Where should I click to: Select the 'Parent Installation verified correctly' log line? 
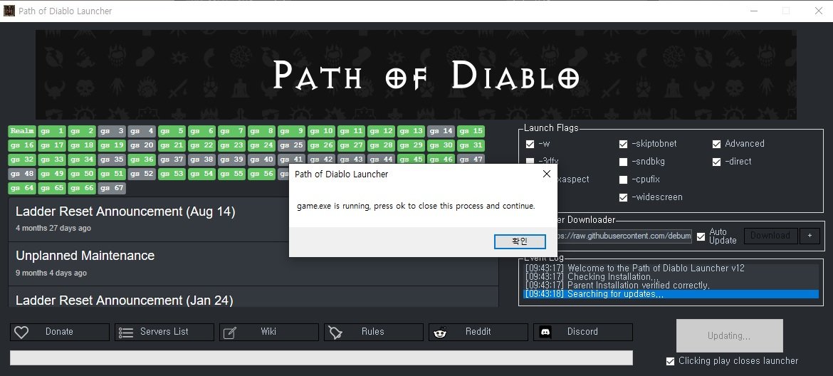pos(671,285)
